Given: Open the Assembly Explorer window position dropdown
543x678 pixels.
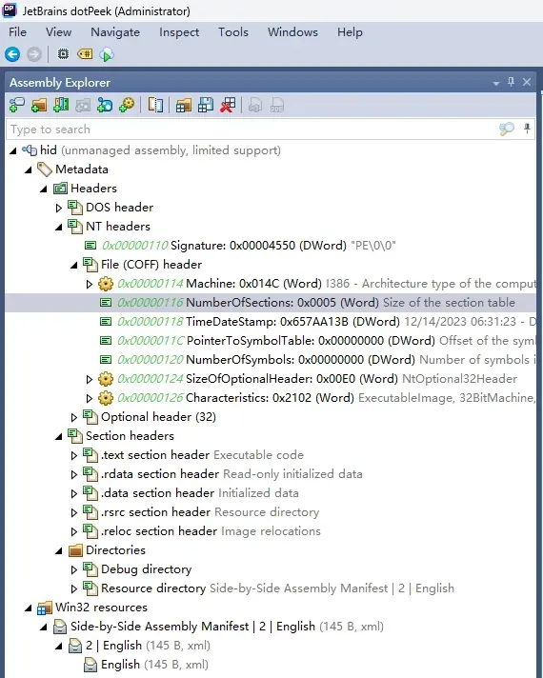Looking at the screenshot, I should tap(495, 83).
